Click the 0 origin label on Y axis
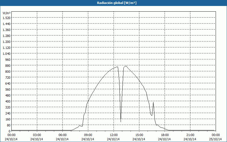The width and height of the screenshot is (227, 142). [x=10, y=131]
